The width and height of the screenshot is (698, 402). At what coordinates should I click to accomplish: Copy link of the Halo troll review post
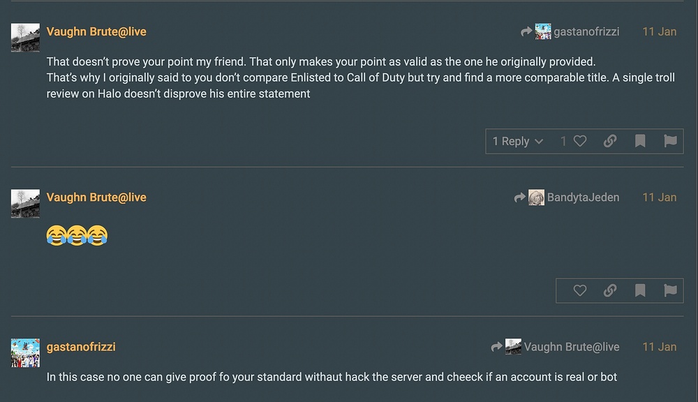tap(610, 141)
